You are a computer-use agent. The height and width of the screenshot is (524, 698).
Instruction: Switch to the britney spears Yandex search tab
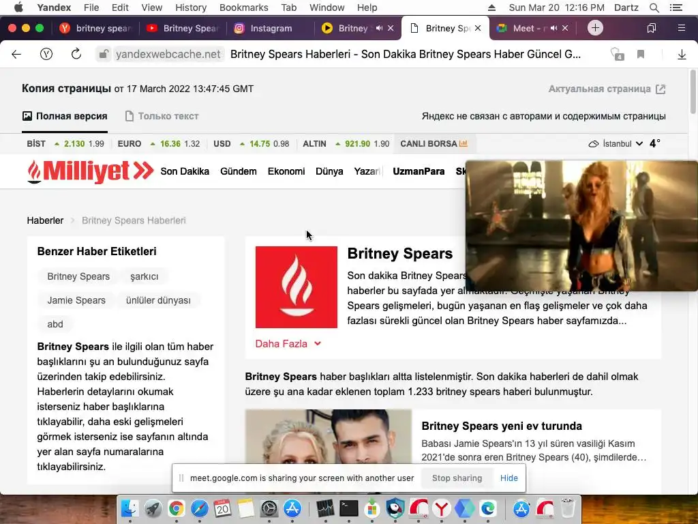pyautogui.click(x=96, y=28)
